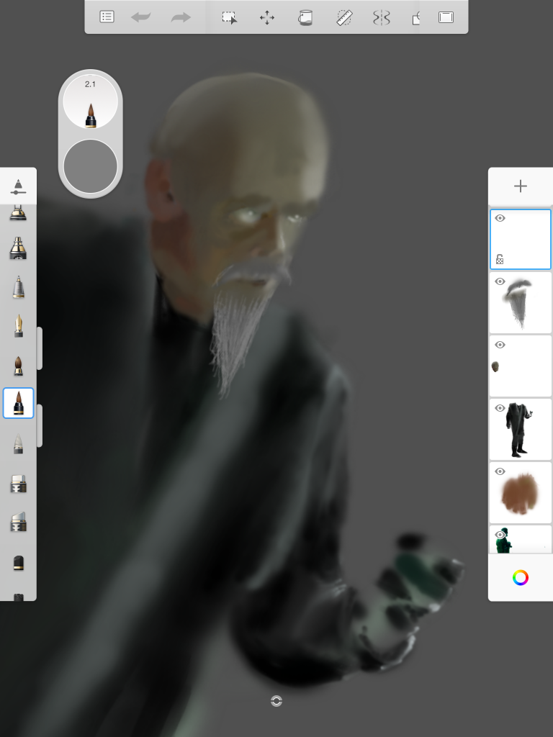
Task: Activate the transform move tool
Action: (x=267, y=17)
